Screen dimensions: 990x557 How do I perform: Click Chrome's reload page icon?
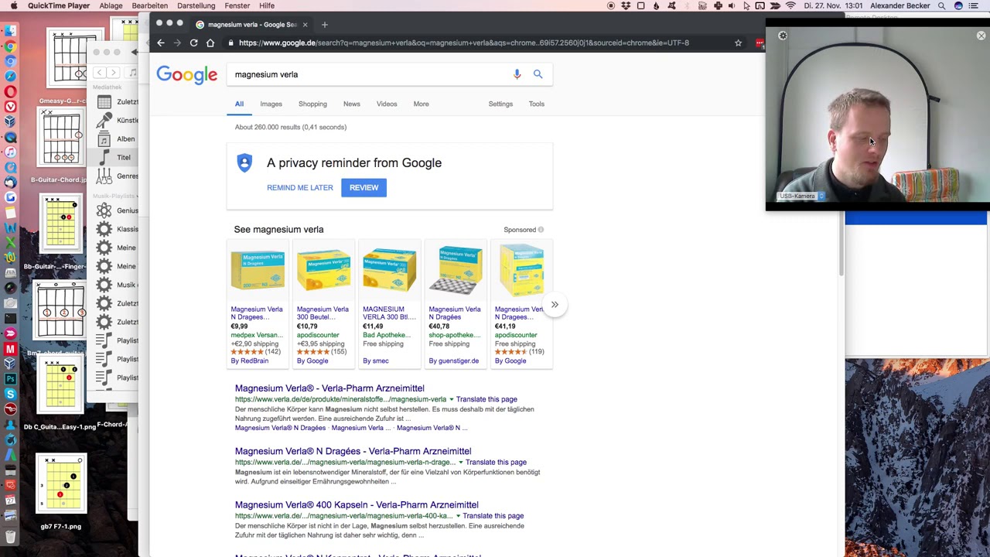tap(193, 43)
